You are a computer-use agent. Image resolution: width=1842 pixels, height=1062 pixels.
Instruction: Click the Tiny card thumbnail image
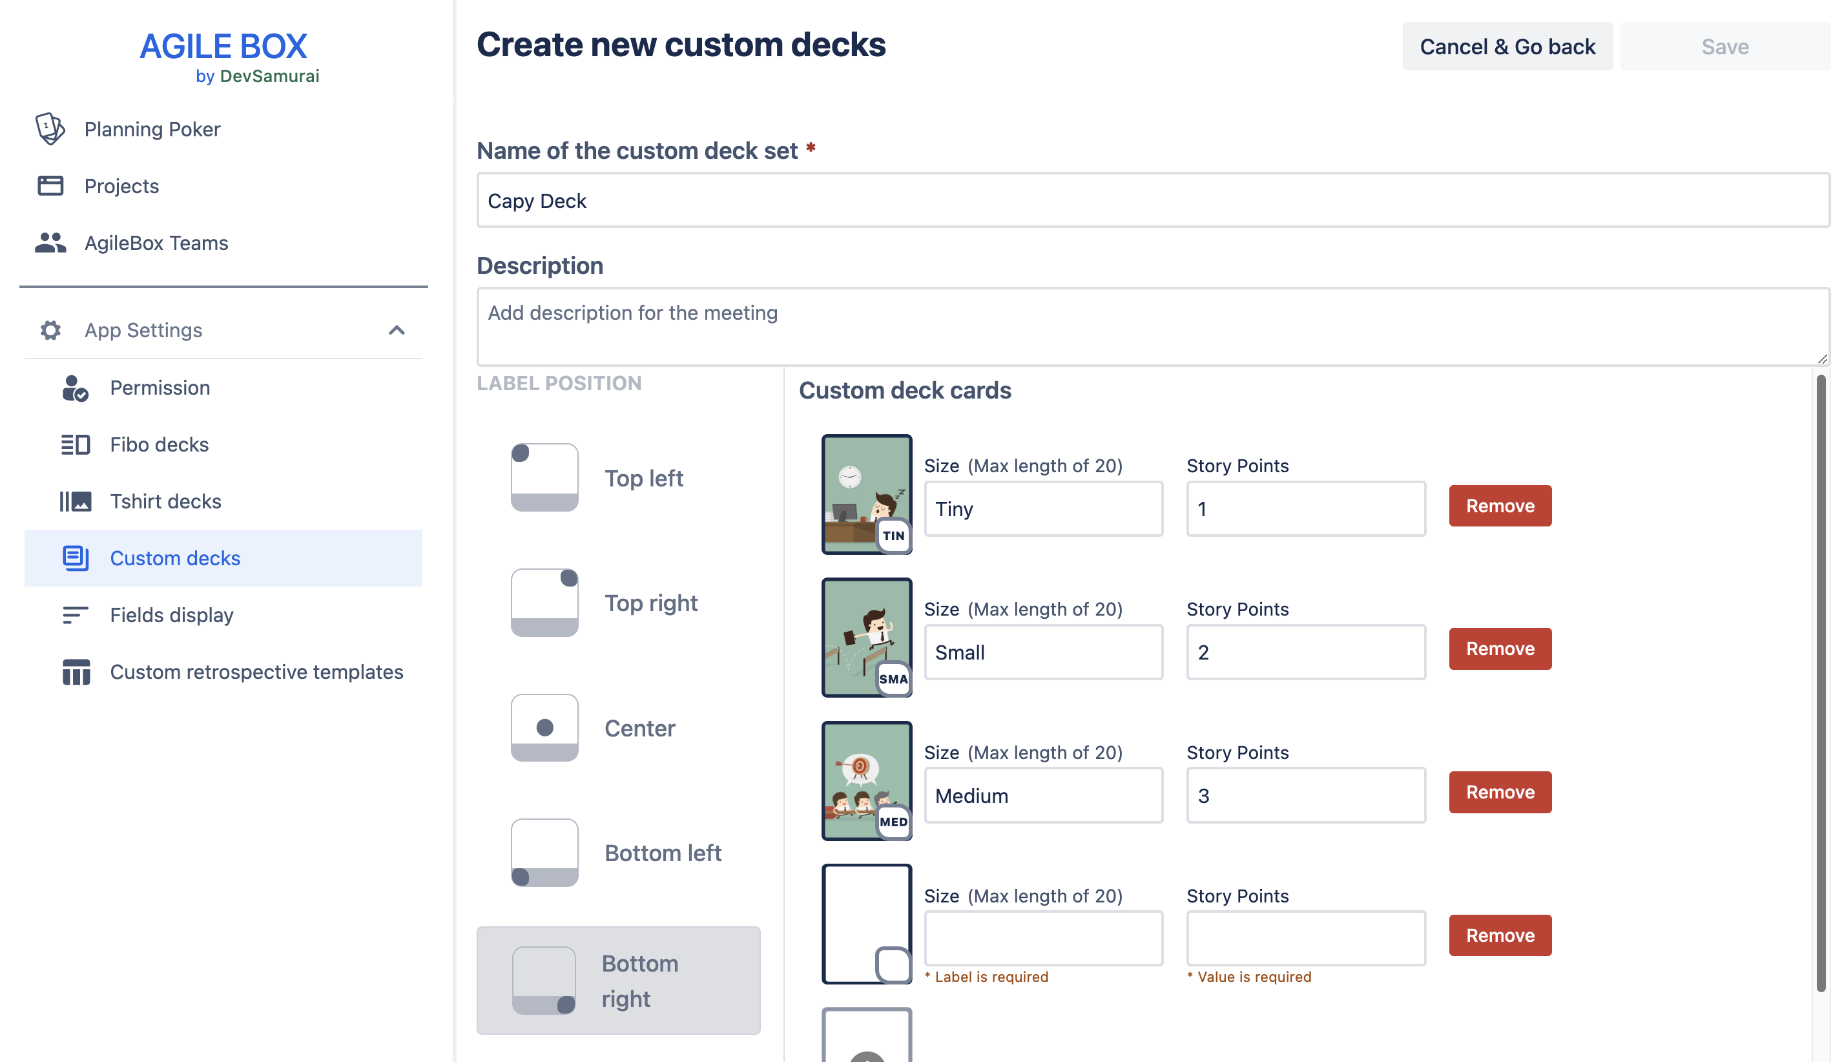point(866,494)
